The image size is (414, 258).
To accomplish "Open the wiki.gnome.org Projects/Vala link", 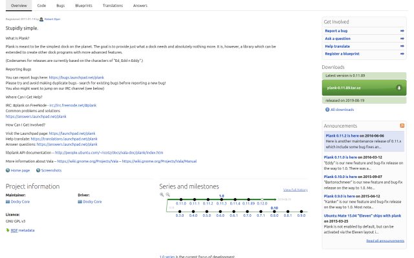I will [88, 161].
